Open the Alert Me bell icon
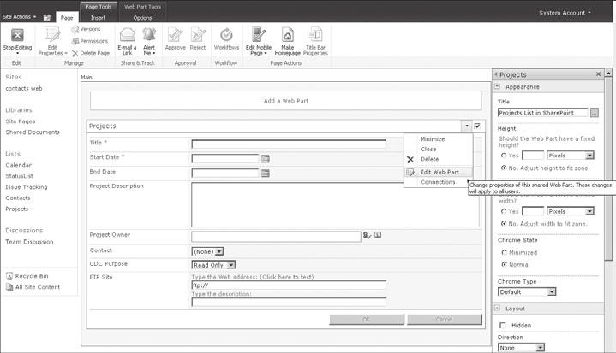This screenshot has width=616, height=353. (x=149, y=35)
